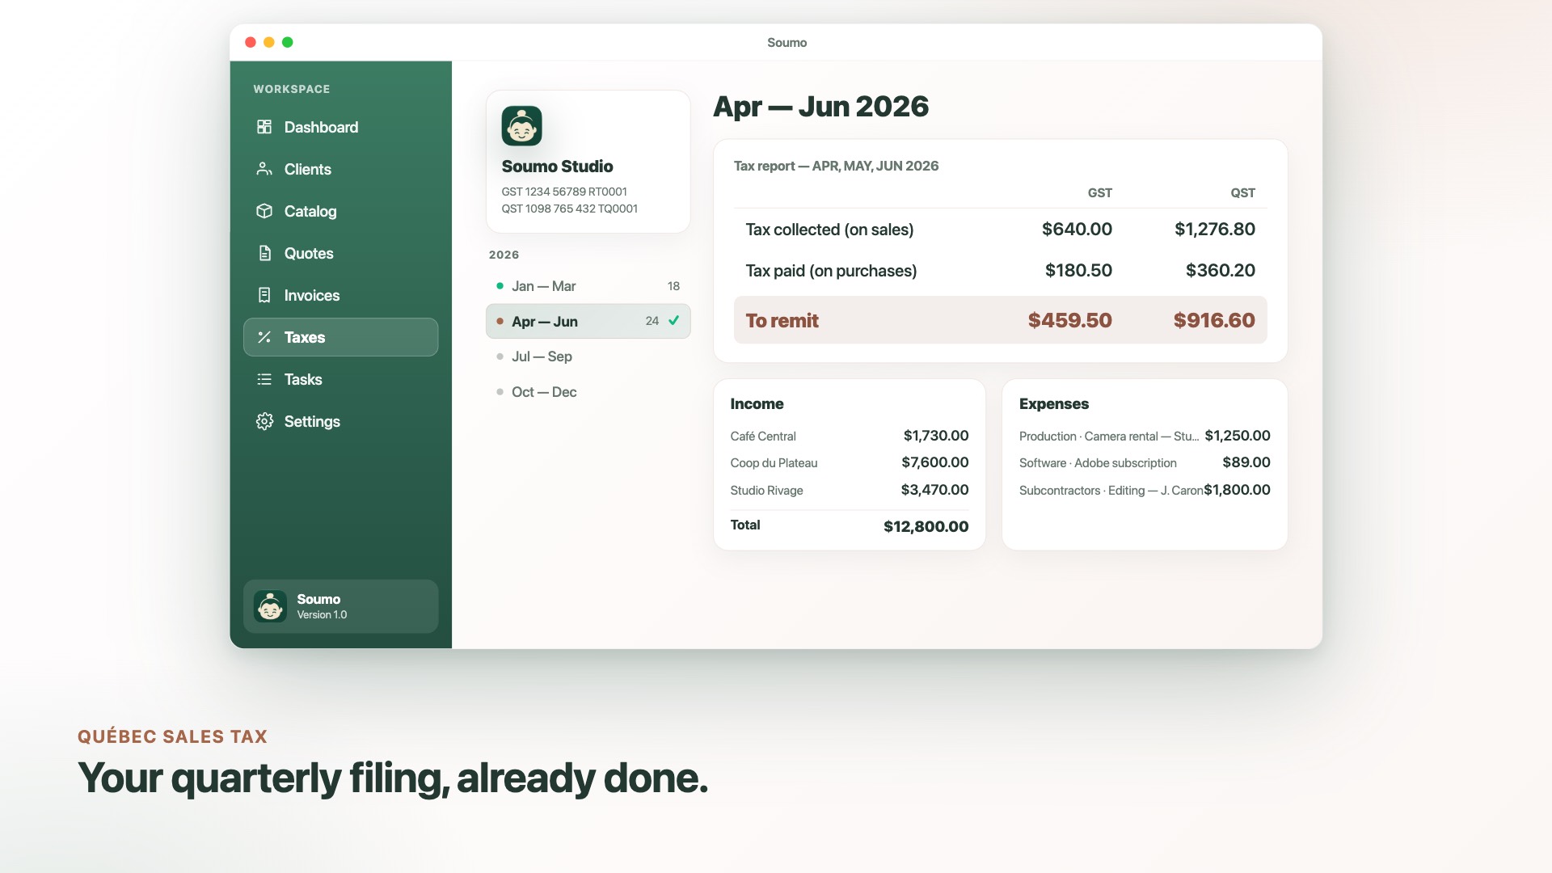This screenshot has width=1552, height=873.
Task: Open Settings from the sidebar
Action: click(340, 421)
